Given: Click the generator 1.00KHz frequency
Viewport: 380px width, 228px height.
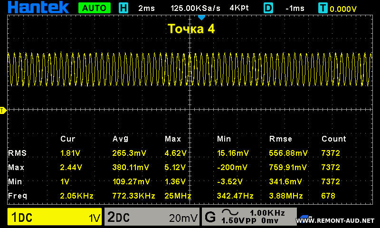Looking at the screenshot, I should pyautogui.click(x=267, y=213).
